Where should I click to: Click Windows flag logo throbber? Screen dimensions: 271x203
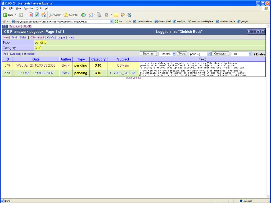266,8
